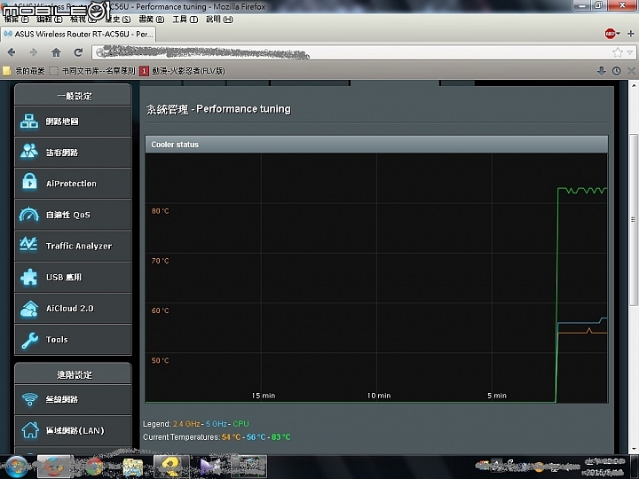Click the AiCloud 2.0 cloud icon
The height and width of the screenshot is (479, 639).
29,309
